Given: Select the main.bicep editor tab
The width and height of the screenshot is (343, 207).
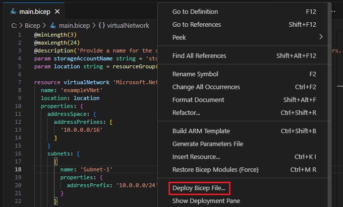Looking at the screenshot, I should pyautogui.click(x=34, y=11).
